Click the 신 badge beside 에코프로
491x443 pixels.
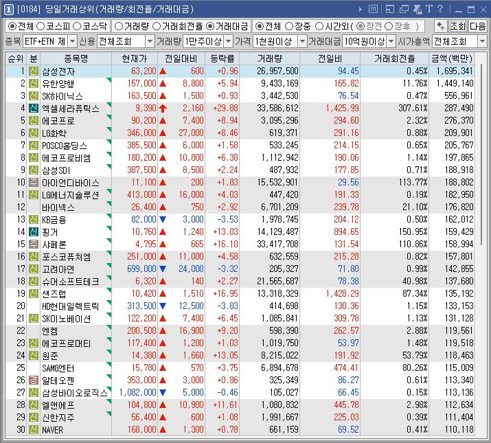[34, 121]
